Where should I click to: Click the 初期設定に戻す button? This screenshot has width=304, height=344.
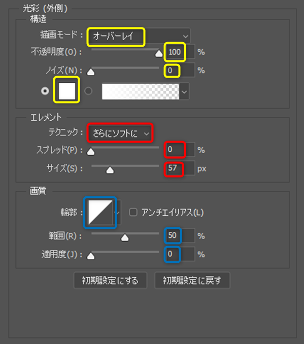click(192, 281)
